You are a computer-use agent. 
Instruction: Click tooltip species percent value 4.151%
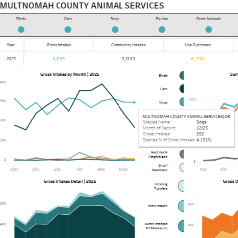[x=204, y=140]
